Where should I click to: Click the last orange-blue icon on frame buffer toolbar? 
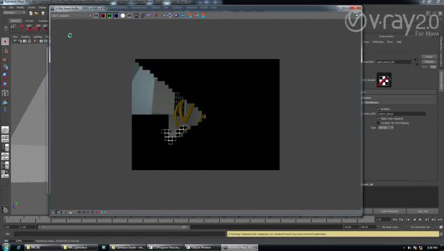(x=203, y=16)
